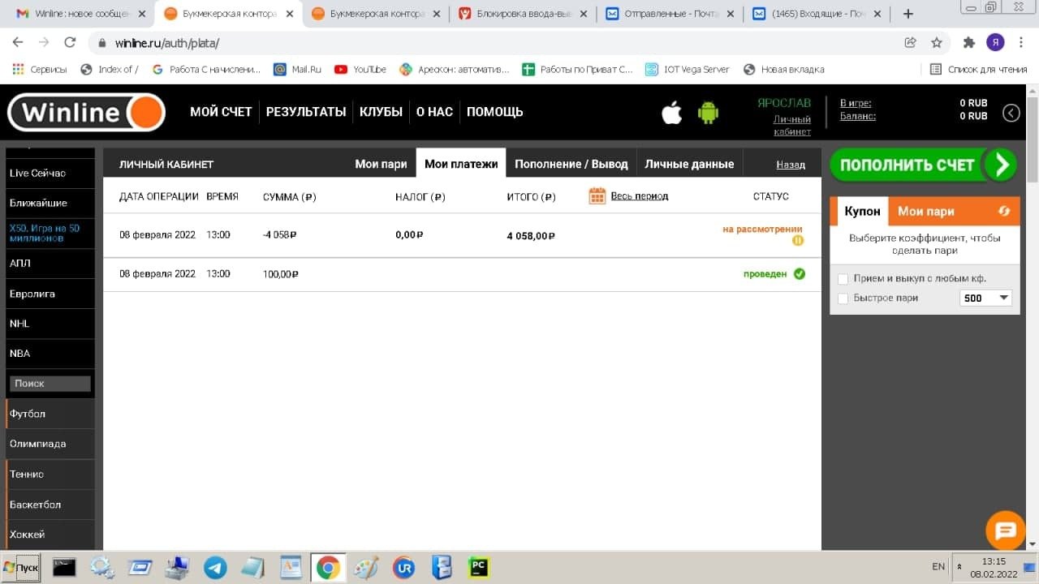Open Telegram from the taskbar

(x=215, y=567)
